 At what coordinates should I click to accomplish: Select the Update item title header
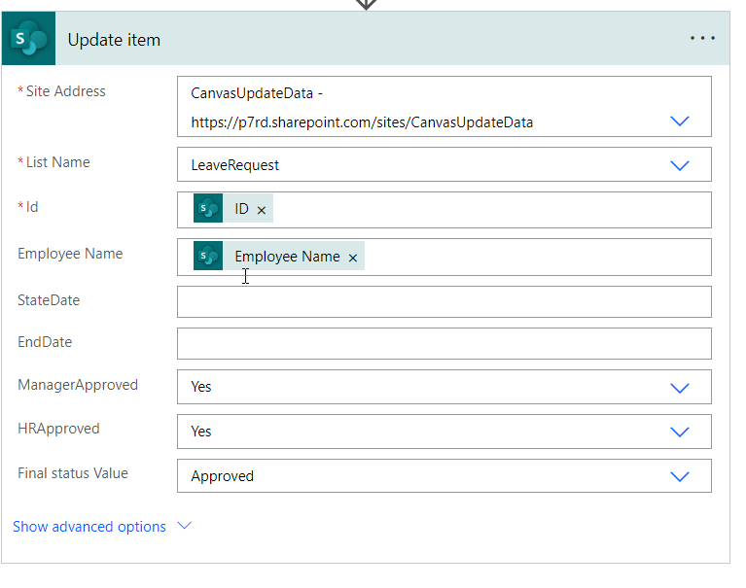tap(114, 40)
